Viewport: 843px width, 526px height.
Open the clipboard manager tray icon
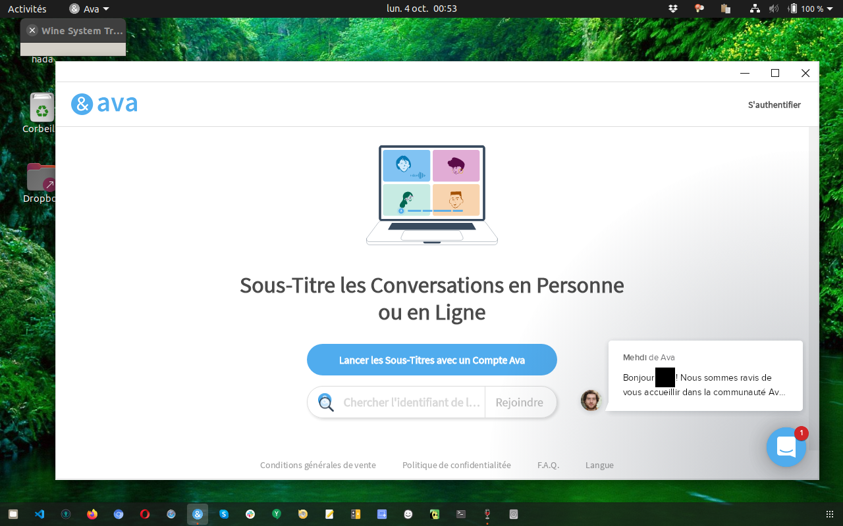(x=726, y=9)
